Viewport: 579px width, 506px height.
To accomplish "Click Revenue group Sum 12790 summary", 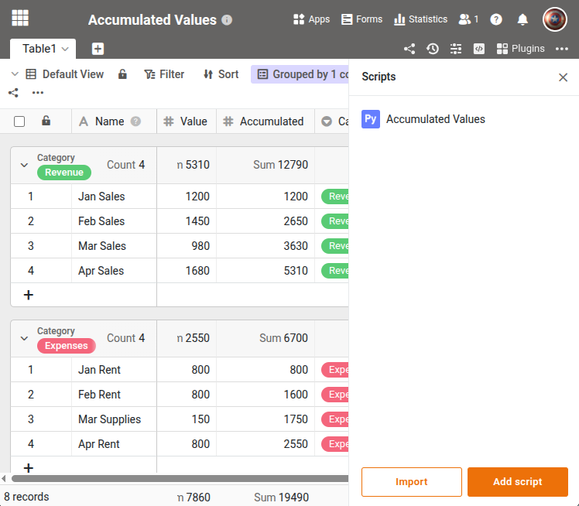I will [280, 165].
